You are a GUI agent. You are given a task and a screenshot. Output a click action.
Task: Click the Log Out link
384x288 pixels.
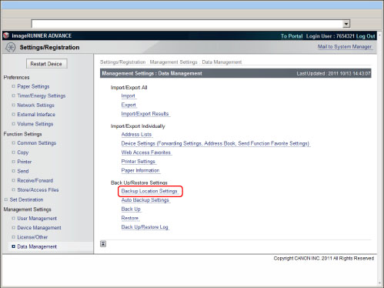coord(366,36)
